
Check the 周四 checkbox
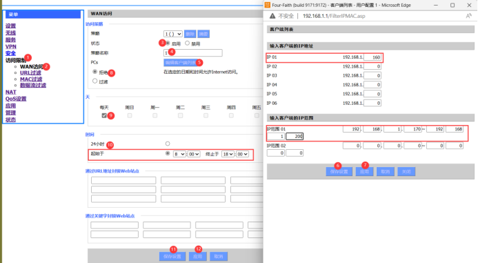click(x=231, y=115)
